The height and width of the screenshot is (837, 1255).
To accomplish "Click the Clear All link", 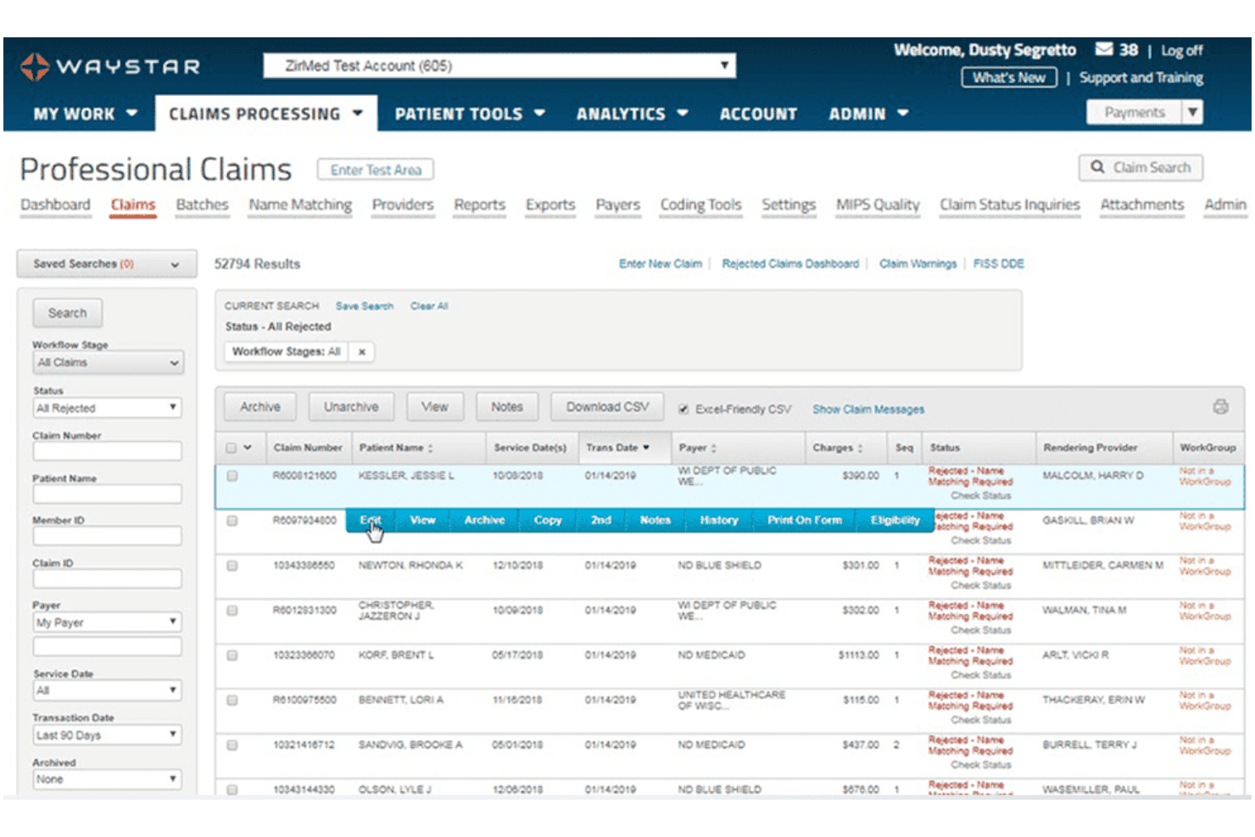I will point(429,306).
